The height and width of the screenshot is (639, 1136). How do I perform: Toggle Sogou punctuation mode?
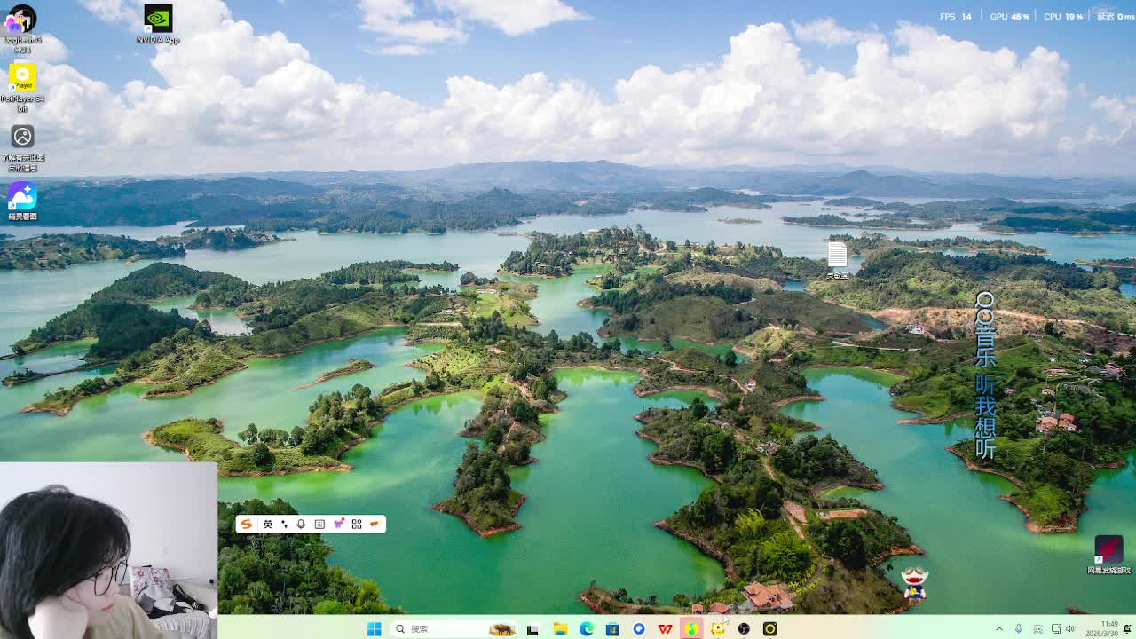284,524
